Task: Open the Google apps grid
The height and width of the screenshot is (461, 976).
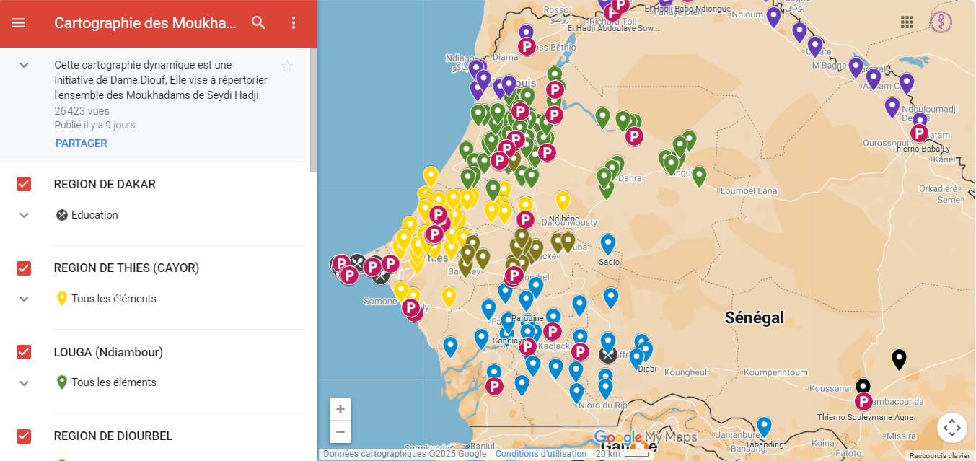Action: click(907, 22)
